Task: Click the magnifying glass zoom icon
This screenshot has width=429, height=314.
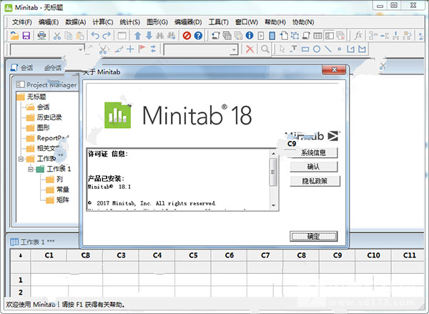Action: tap(265, 49)
